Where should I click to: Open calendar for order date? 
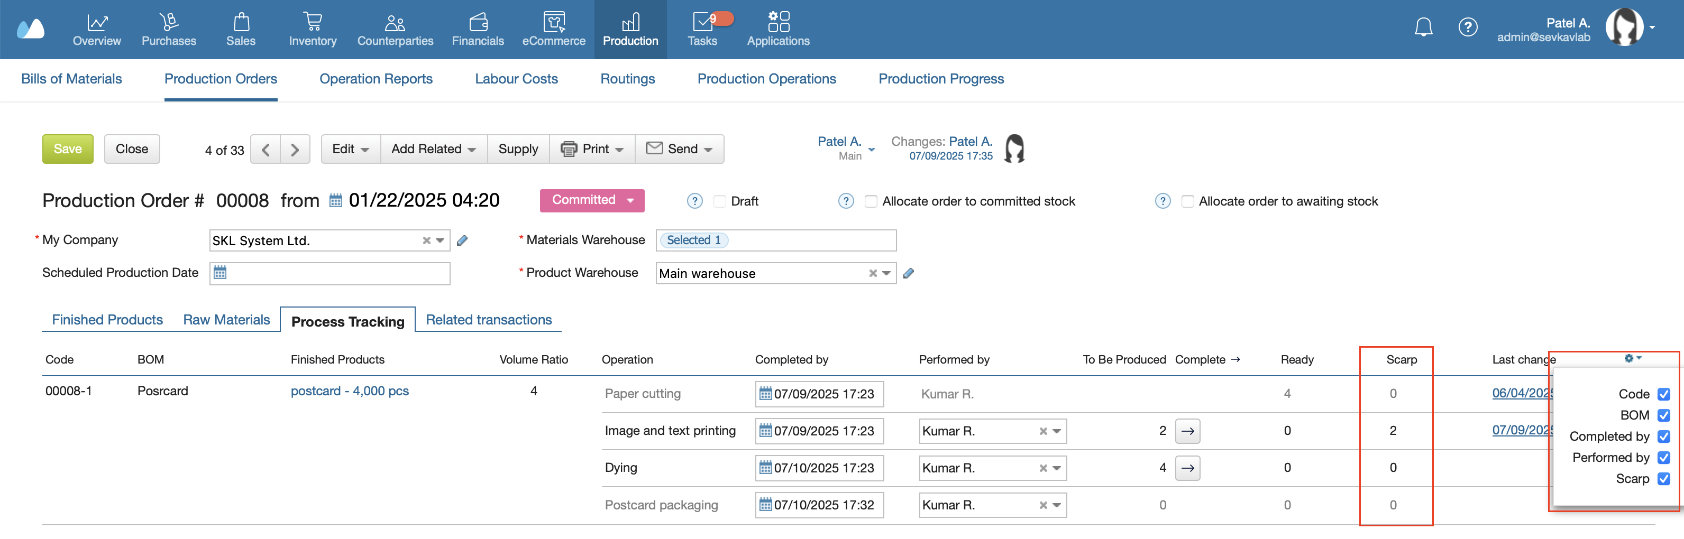(335, 201)
